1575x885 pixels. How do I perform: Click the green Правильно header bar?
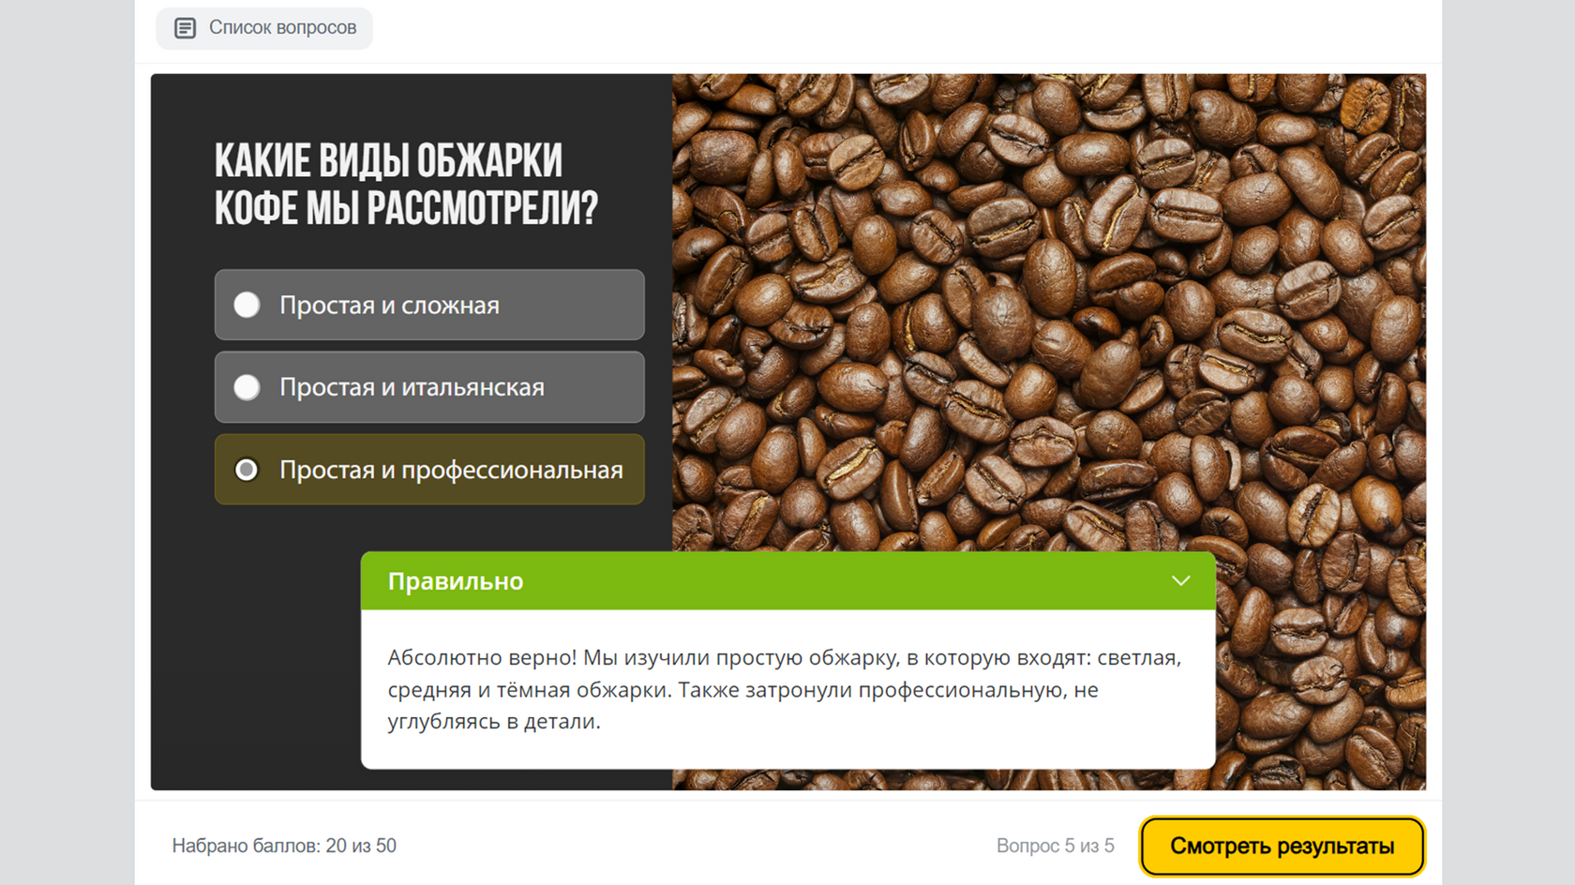pos(788,581)
